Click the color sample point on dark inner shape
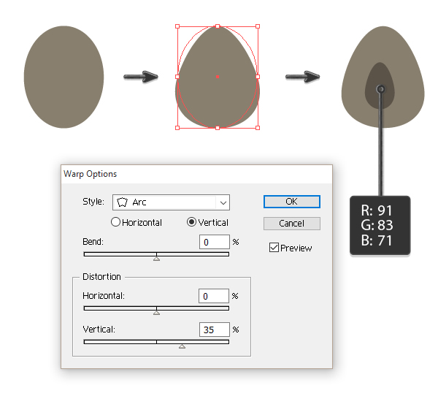This screenshot has height=407, width=438. click(x=380, y=89)
